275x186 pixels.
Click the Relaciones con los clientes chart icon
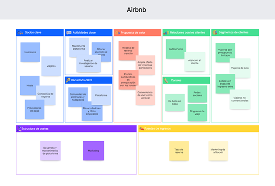(166, 32)
